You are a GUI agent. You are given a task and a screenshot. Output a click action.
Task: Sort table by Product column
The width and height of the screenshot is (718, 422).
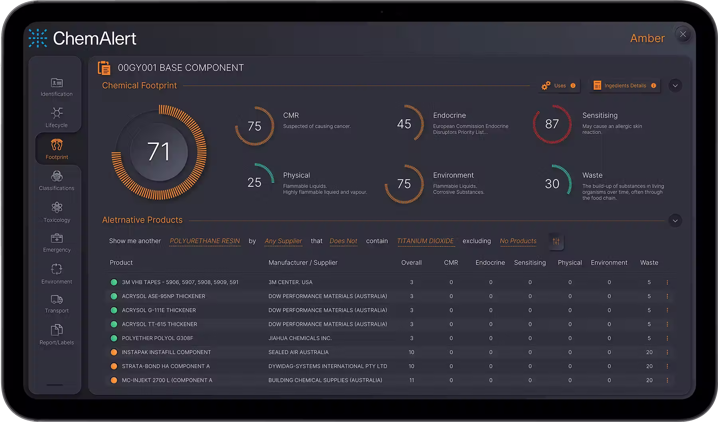pos(121,263)
